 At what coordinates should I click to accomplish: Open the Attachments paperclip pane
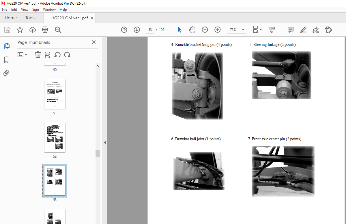coord(6,73)
